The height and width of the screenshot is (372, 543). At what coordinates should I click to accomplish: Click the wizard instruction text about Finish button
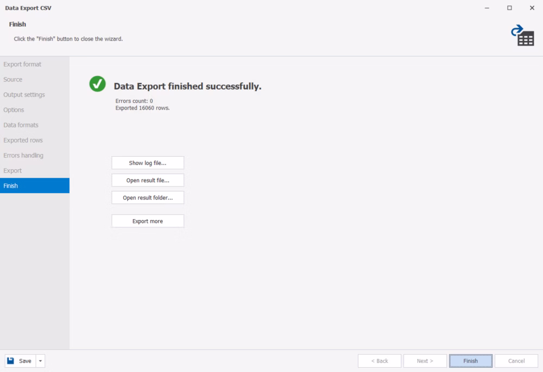pyautogui.click(x=68, y=39)
